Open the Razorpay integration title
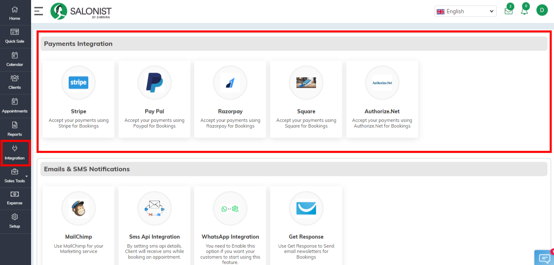The height and width of the screenshot is (265, 554). 230,111
